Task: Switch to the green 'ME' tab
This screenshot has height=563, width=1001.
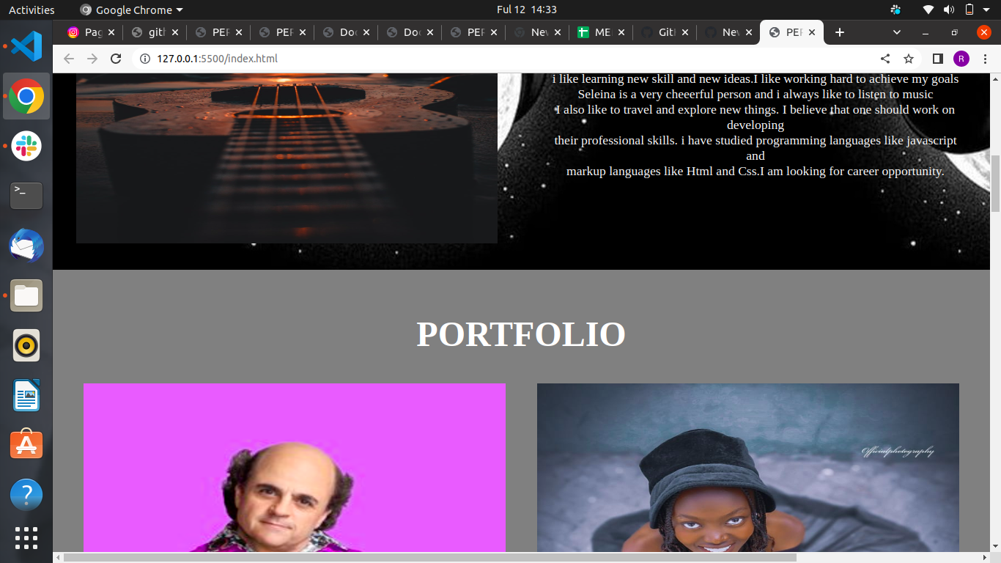Action: click(x=595, y=32)
